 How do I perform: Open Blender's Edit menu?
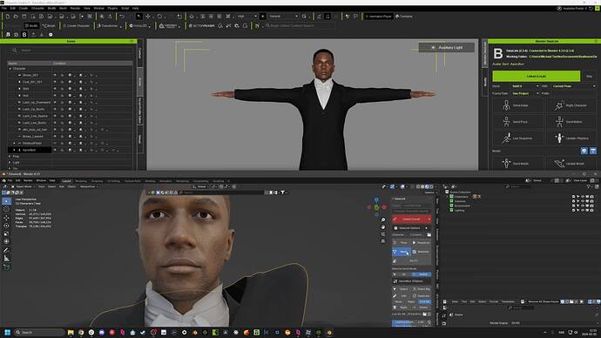pyautogui.click(x=18, y=180)
